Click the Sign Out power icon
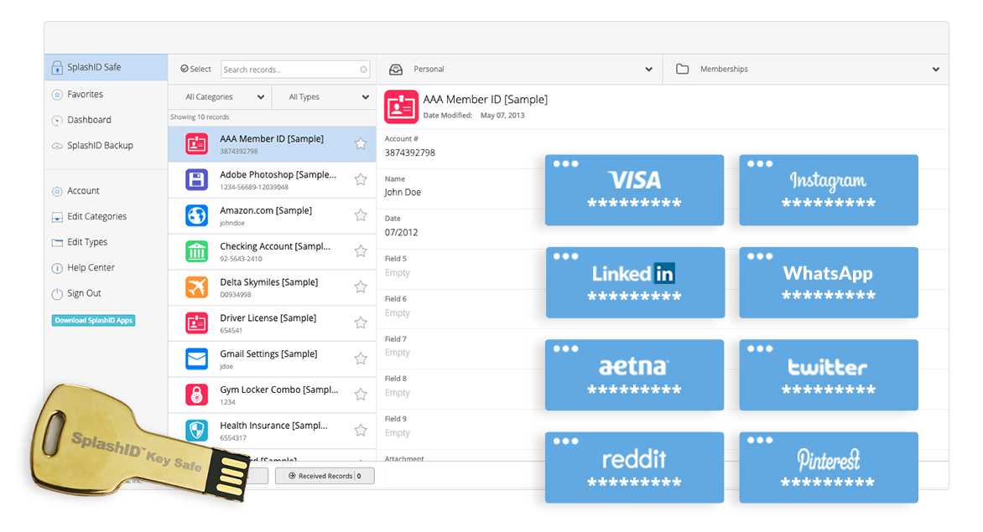The image size is (983, 532). tap(57, 293)
